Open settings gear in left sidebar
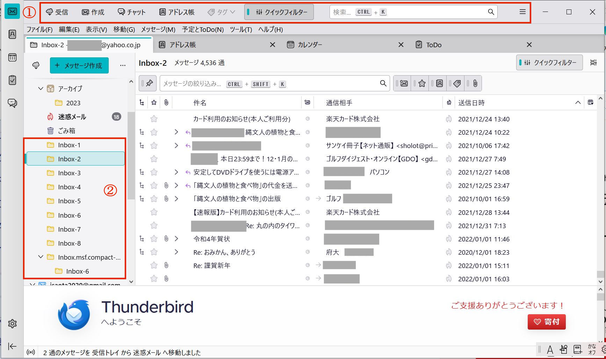The width and height of the screenshot is (606, 359). click(12, 324)
